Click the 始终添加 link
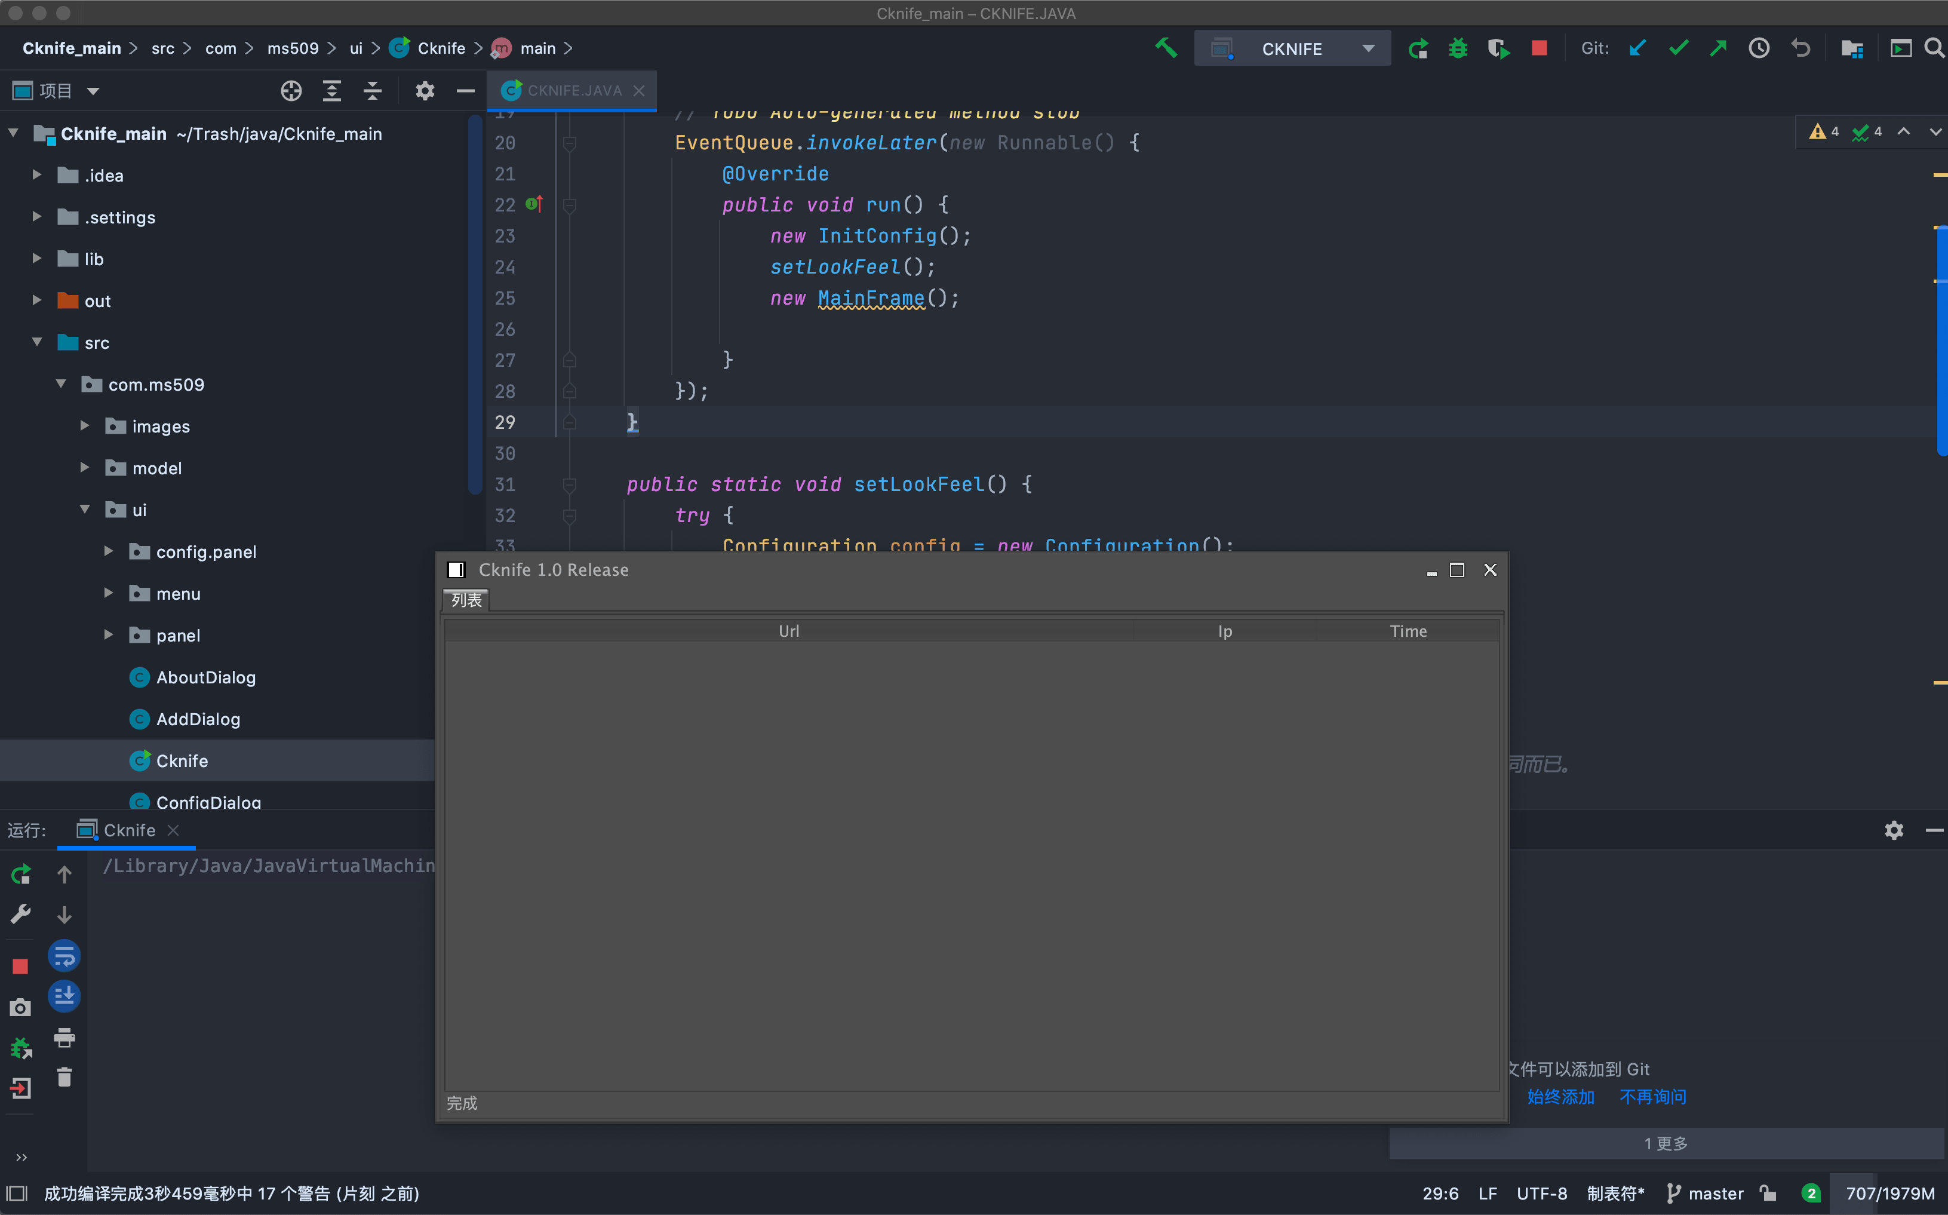This screenshot has height=1215, width=1948. 1561,1097
